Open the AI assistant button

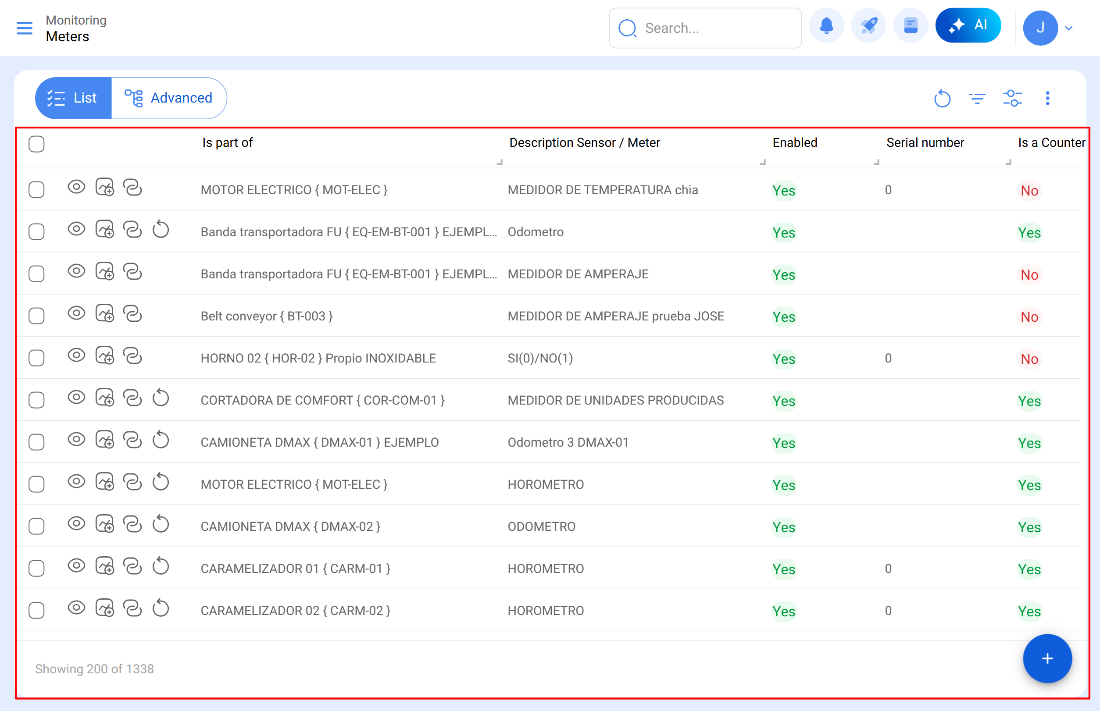pos(968,25)
